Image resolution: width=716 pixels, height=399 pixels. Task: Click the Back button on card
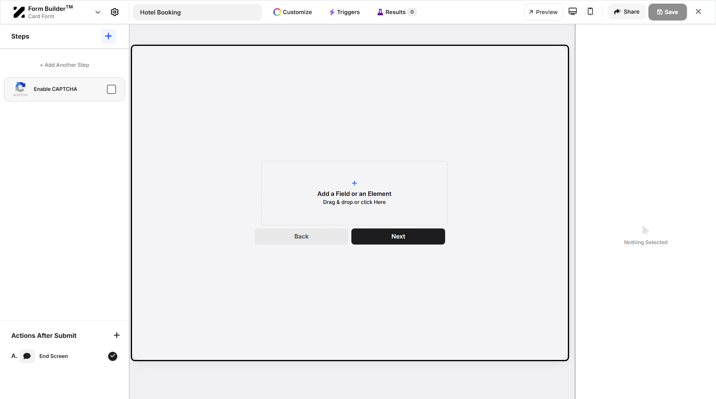click(x=301, y=237)
